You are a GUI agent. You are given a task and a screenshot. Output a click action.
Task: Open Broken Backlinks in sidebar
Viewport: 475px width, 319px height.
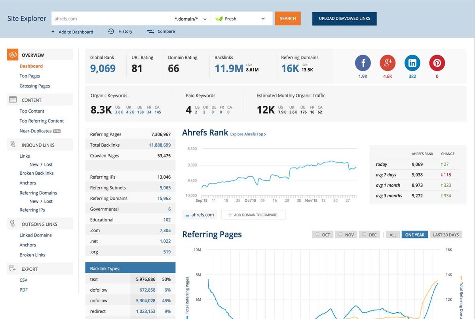coord(36,173)
